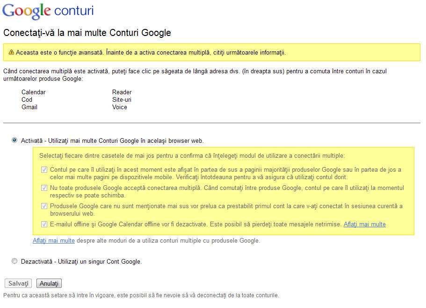
Task: Click the 'Selectați fiecare dintre casetele' instruction text
Action: pyautogui.click(x=192, y=155)
